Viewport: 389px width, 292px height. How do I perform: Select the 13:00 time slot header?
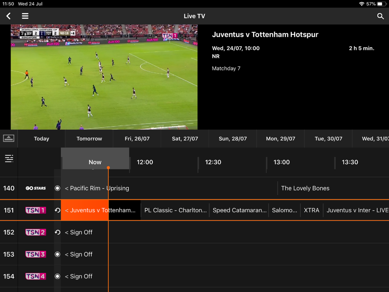(x=282, y=162)
